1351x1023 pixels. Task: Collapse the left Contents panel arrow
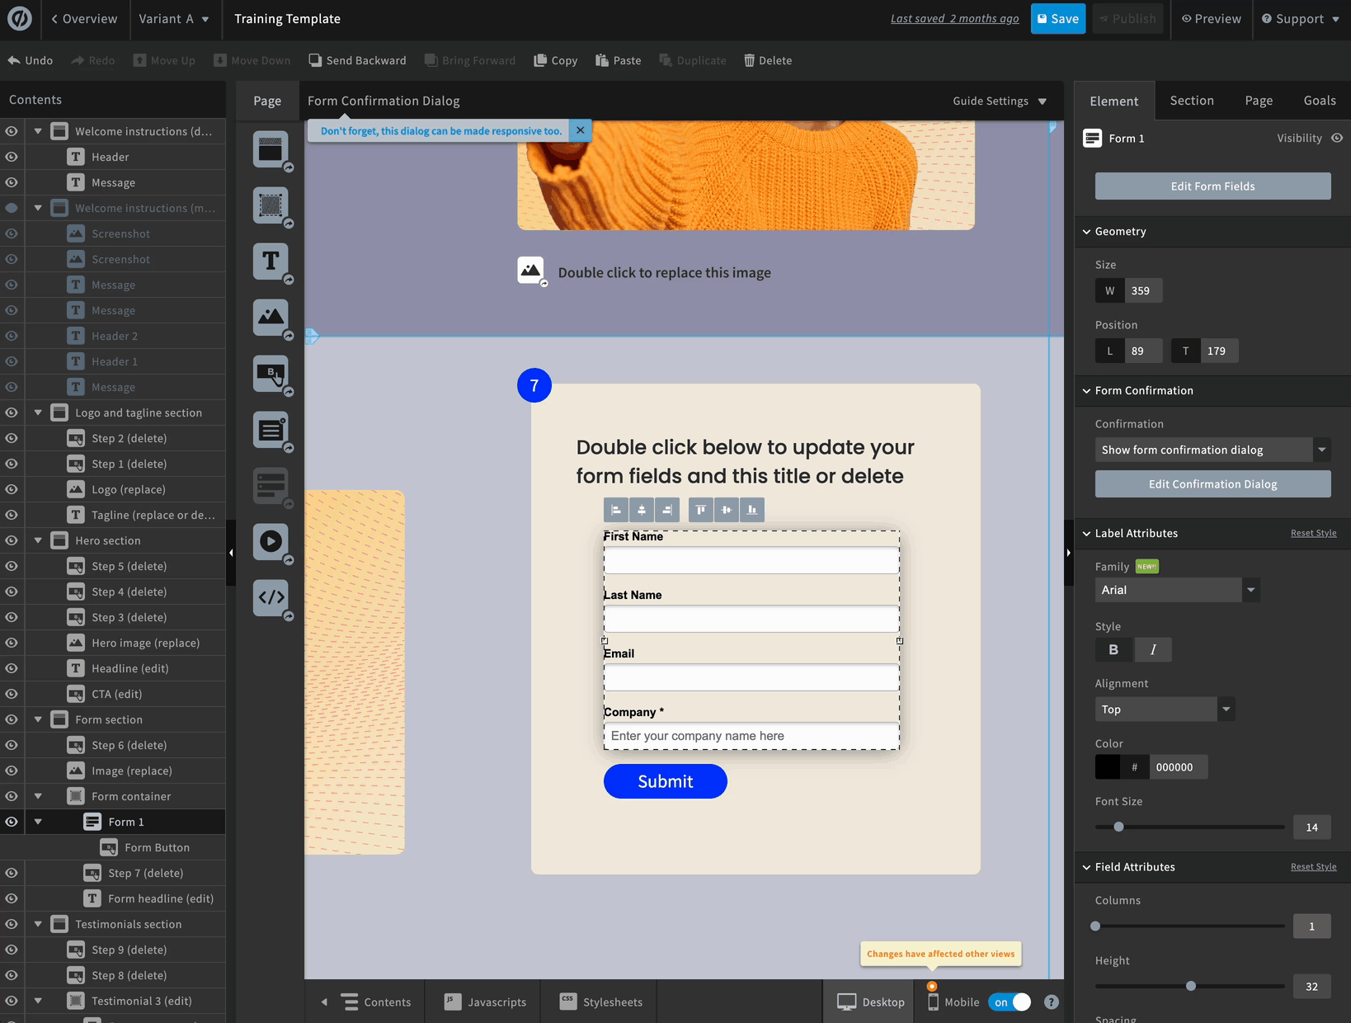(x=231, y=553)
